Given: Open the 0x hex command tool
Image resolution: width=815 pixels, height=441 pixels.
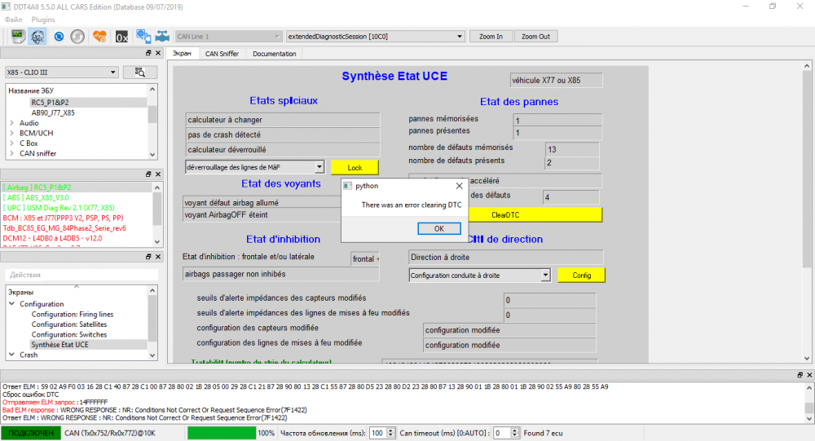Looking at the screenshot, I should click(x=121, y=37).
